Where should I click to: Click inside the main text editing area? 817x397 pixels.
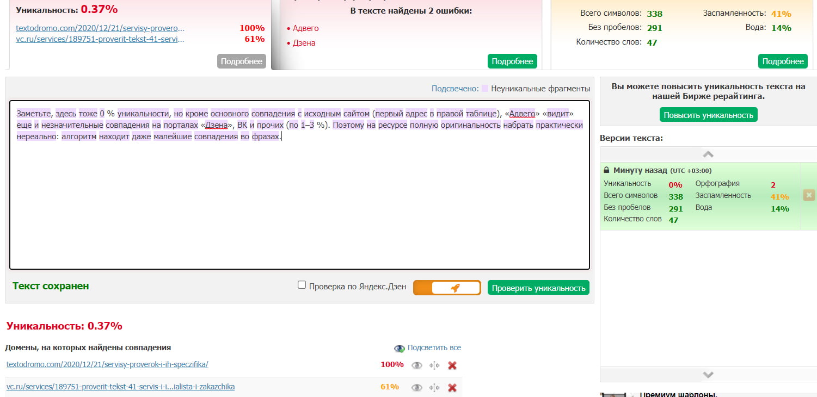pyautogui.click(x=299, y=207)
